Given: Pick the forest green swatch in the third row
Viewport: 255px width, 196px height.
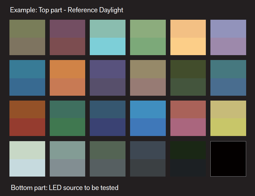Looking at the screenshot, I should [67, 118].
